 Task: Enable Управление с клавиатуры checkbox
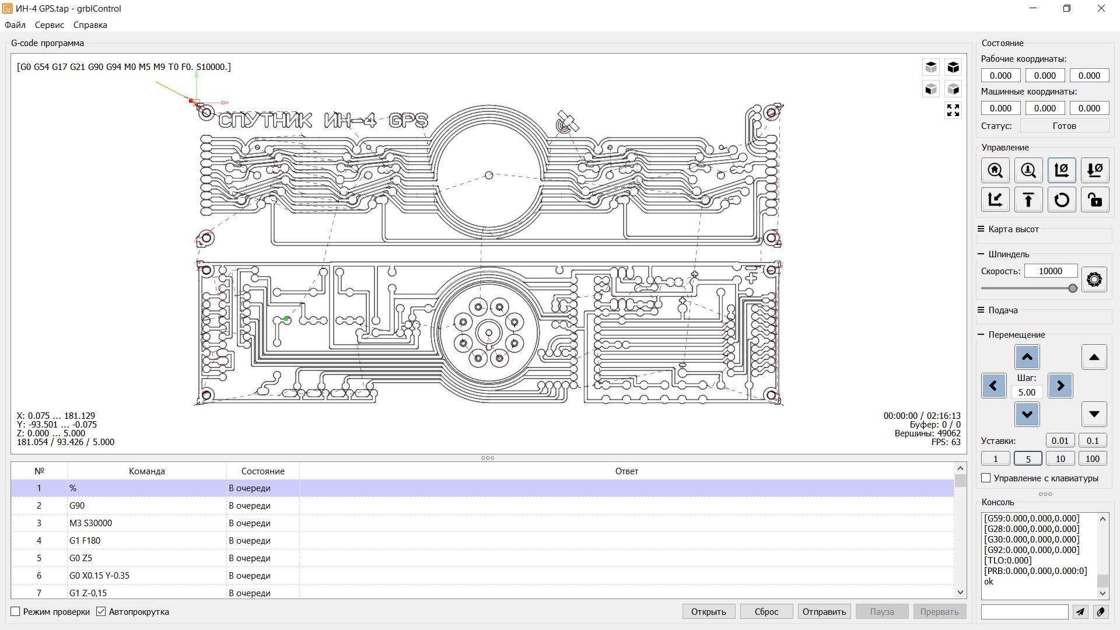click(986, 478)
